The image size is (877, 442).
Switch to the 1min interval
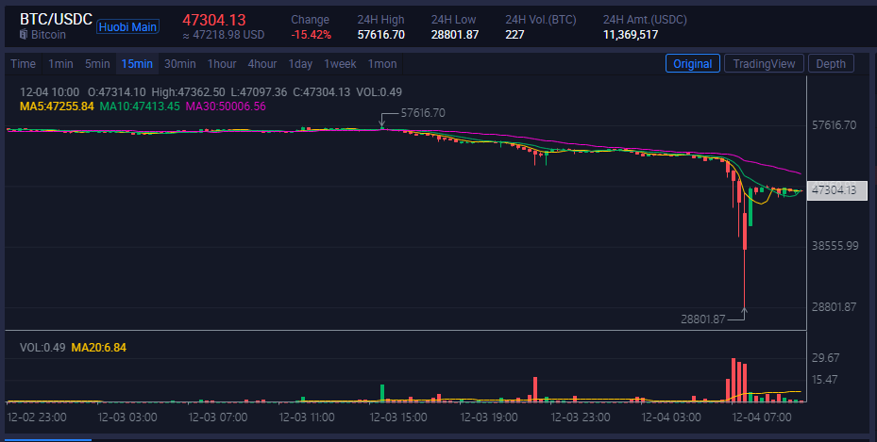pyautogui.click(x=60, y=64)
